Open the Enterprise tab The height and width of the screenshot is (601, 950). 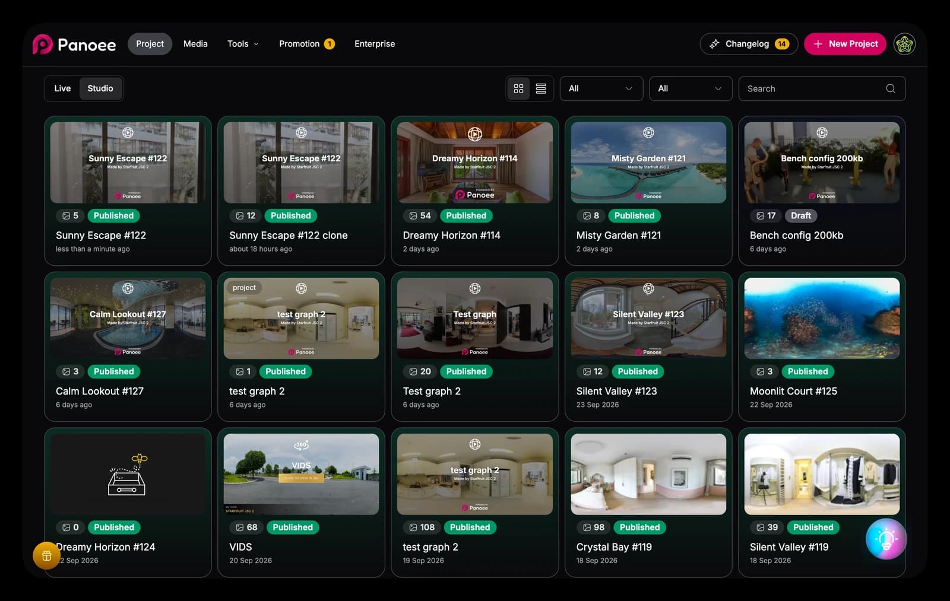[375, 44]
